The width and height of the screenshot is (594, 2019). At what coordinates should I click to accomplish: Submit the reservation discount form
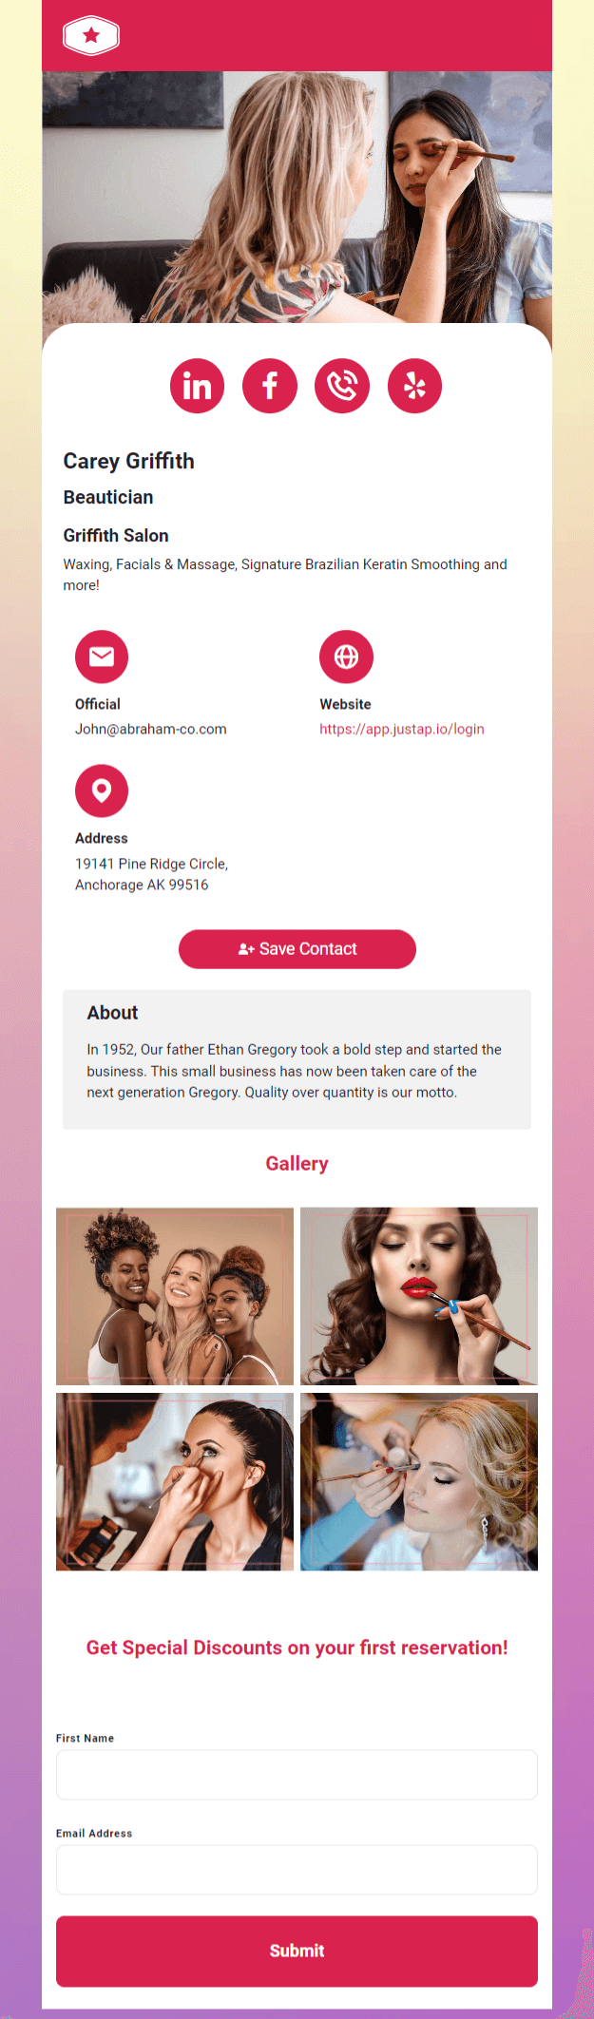pyautogui.click(x=297, y=1951)
